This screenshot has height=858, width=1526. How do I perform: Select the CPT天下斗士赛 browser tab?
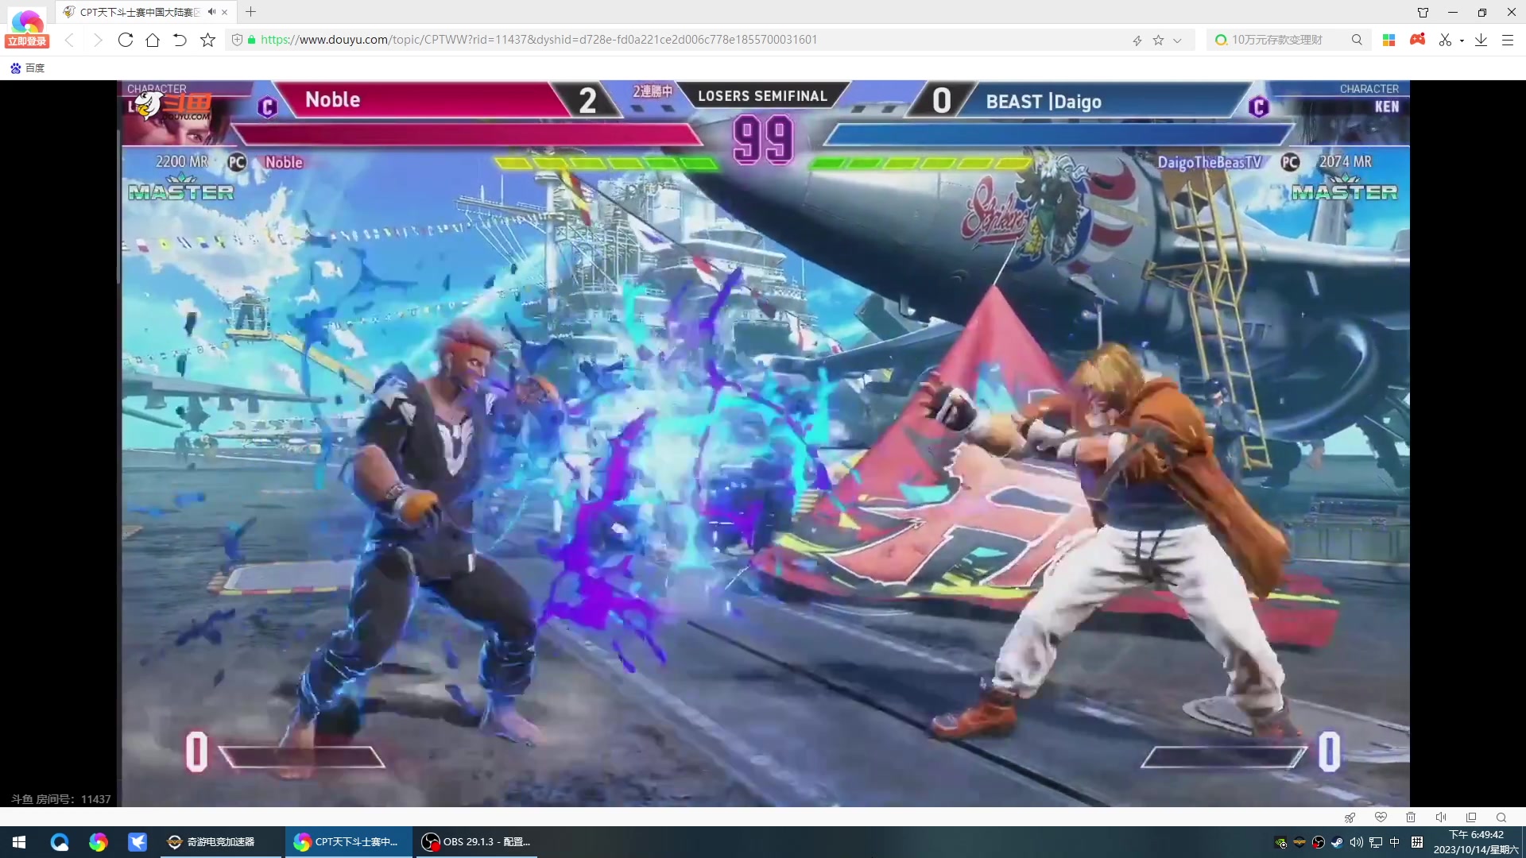coord(137,12)
